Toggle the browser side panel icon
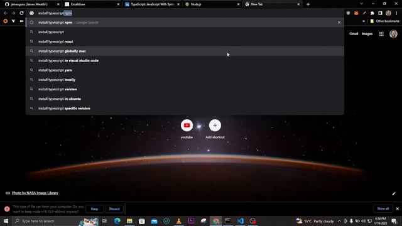The image size is (402, 226). click(380, 13)
